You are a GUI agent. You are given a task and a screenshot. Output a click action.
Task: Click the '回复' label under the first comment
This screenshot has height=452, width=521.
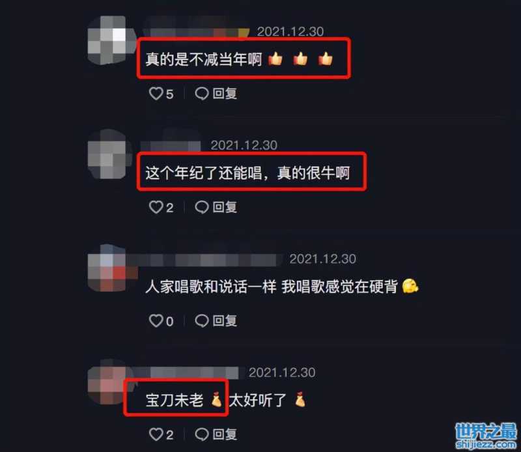[225, 94]
